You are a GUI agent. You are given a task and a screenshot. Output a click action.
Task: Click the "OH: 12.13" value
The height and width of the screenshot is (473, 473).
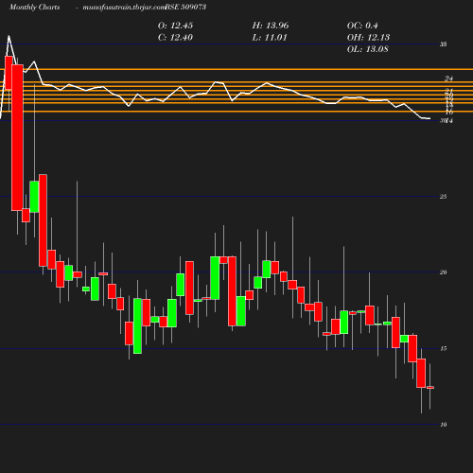tap(368, 38)
